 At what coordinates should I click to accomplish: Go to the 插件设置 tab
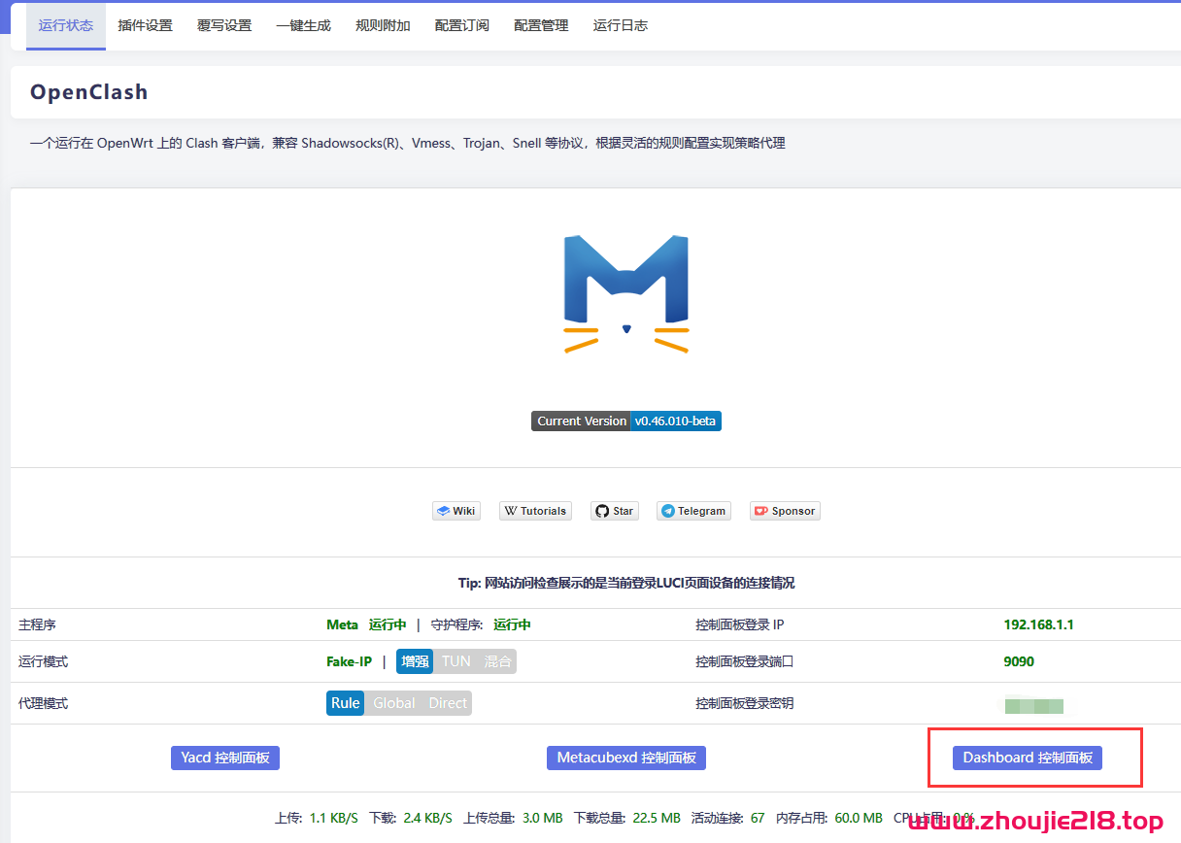click(x=145, y=25)
